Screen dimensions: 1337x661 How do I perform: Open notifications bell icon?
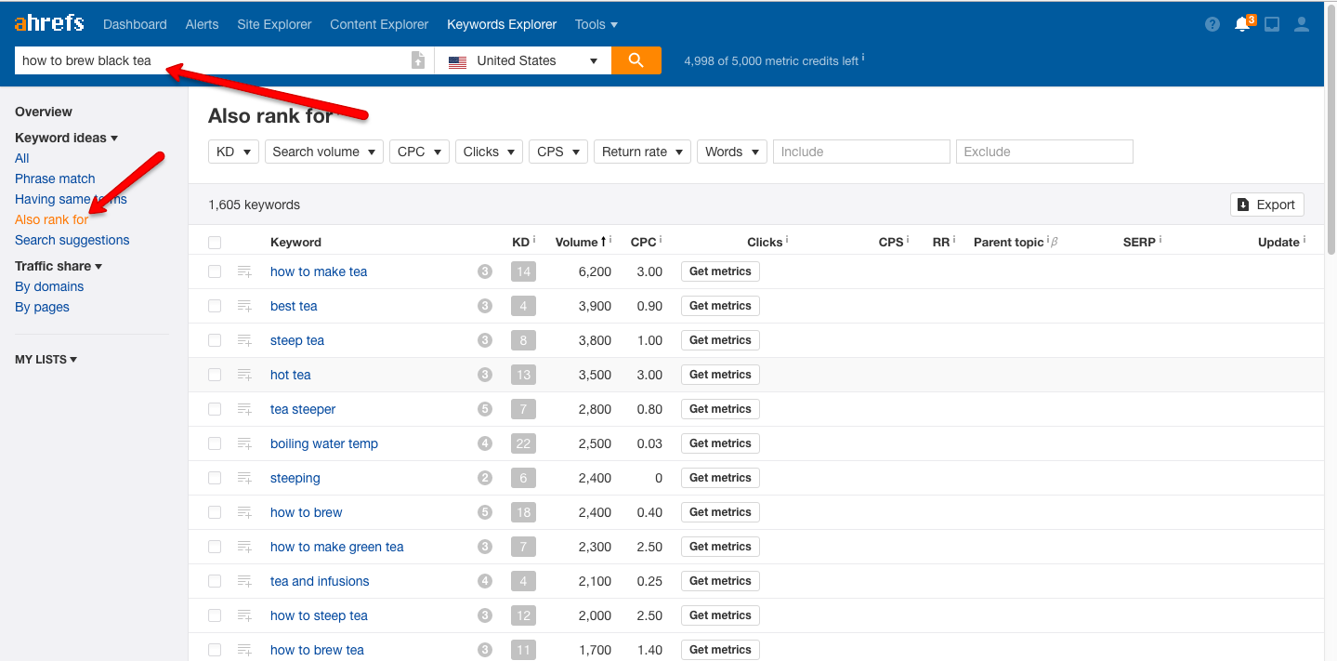tap(1242, 24)
